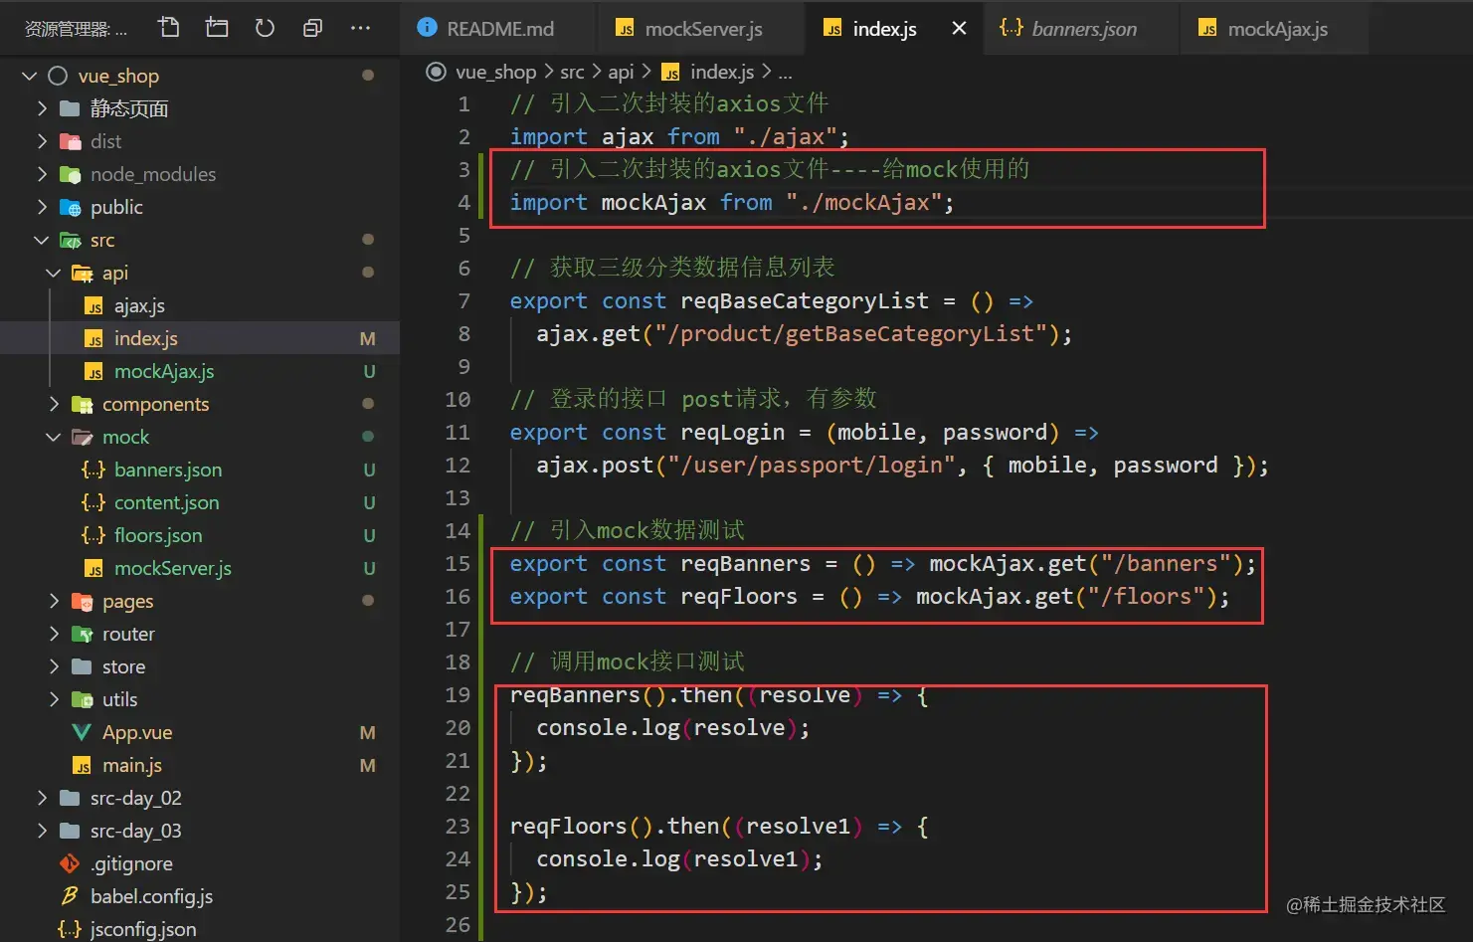Click the JS icon on mockAjax.js tab
Screen dimensions: 1473x942
pos(1207,29)
